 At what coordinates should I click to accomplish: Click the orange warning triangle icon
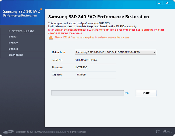point(51,38)
